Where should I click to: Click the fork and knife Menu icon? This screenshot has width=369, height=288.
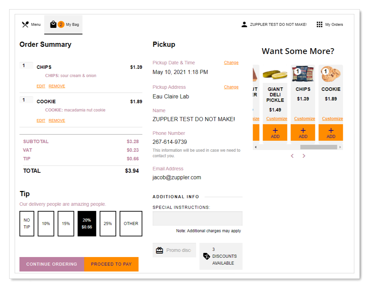[x=25, y=24]
